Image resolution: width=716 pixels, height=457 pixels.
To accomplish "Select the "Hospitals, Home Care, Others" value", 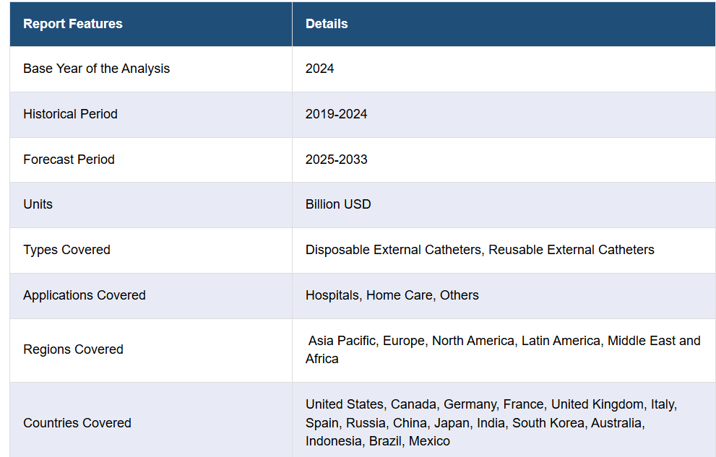I will tap(392, 295).
